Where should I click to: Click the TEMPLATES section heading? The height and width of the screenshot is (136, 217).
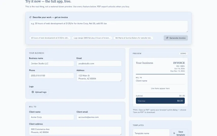(138, 125)
